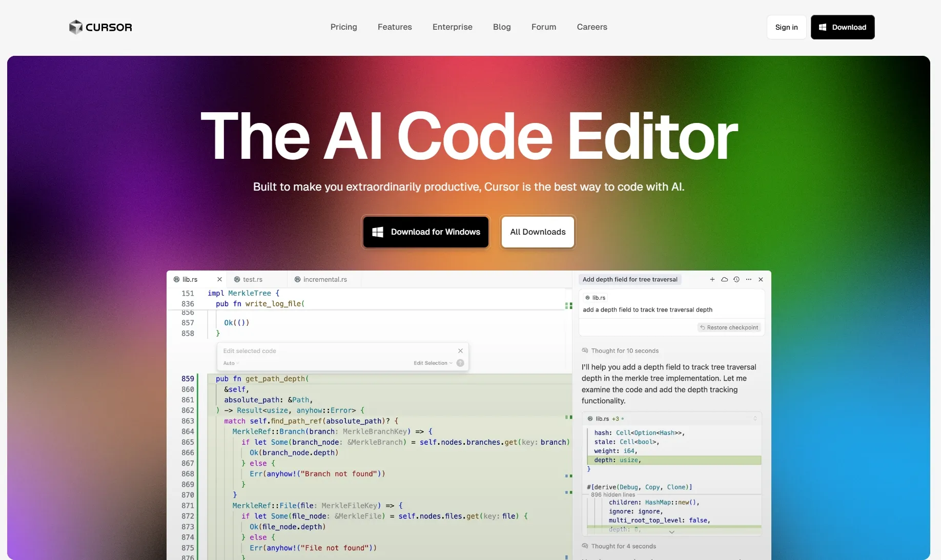Open the three-dot more options menu

[749, 279]
